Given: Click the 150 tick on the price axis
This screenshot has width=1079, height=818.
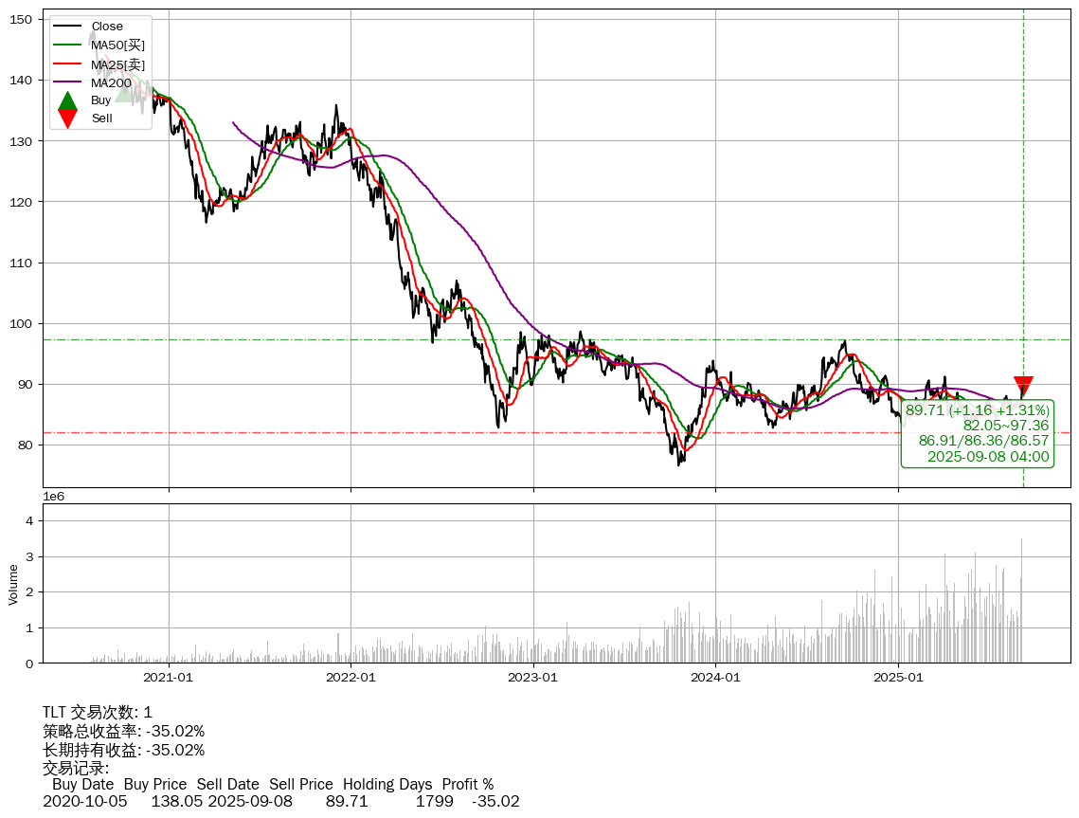Looking at the screenshot, I should pyautogui.click(x=24, y=19).
